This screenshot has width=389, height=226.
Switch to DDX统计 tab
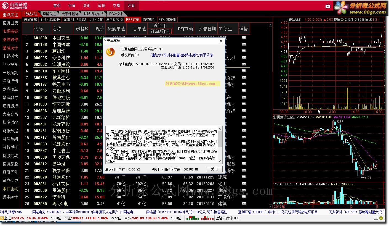[116, 14]
